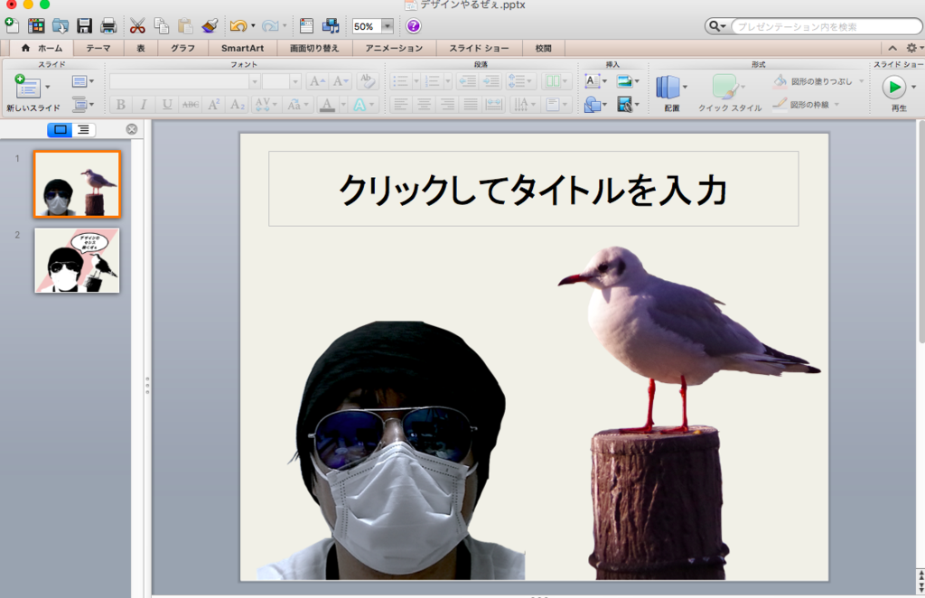Open the search options magnifier dropdown
Viewport: 925px width, 598px height.
click(x=716, y=26)
